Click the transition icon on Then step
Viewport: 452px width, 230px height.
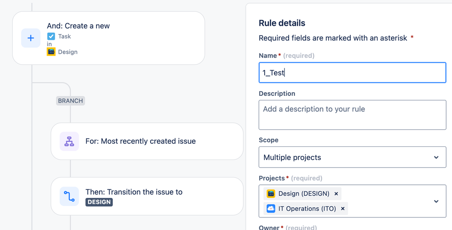pos(69,196)
